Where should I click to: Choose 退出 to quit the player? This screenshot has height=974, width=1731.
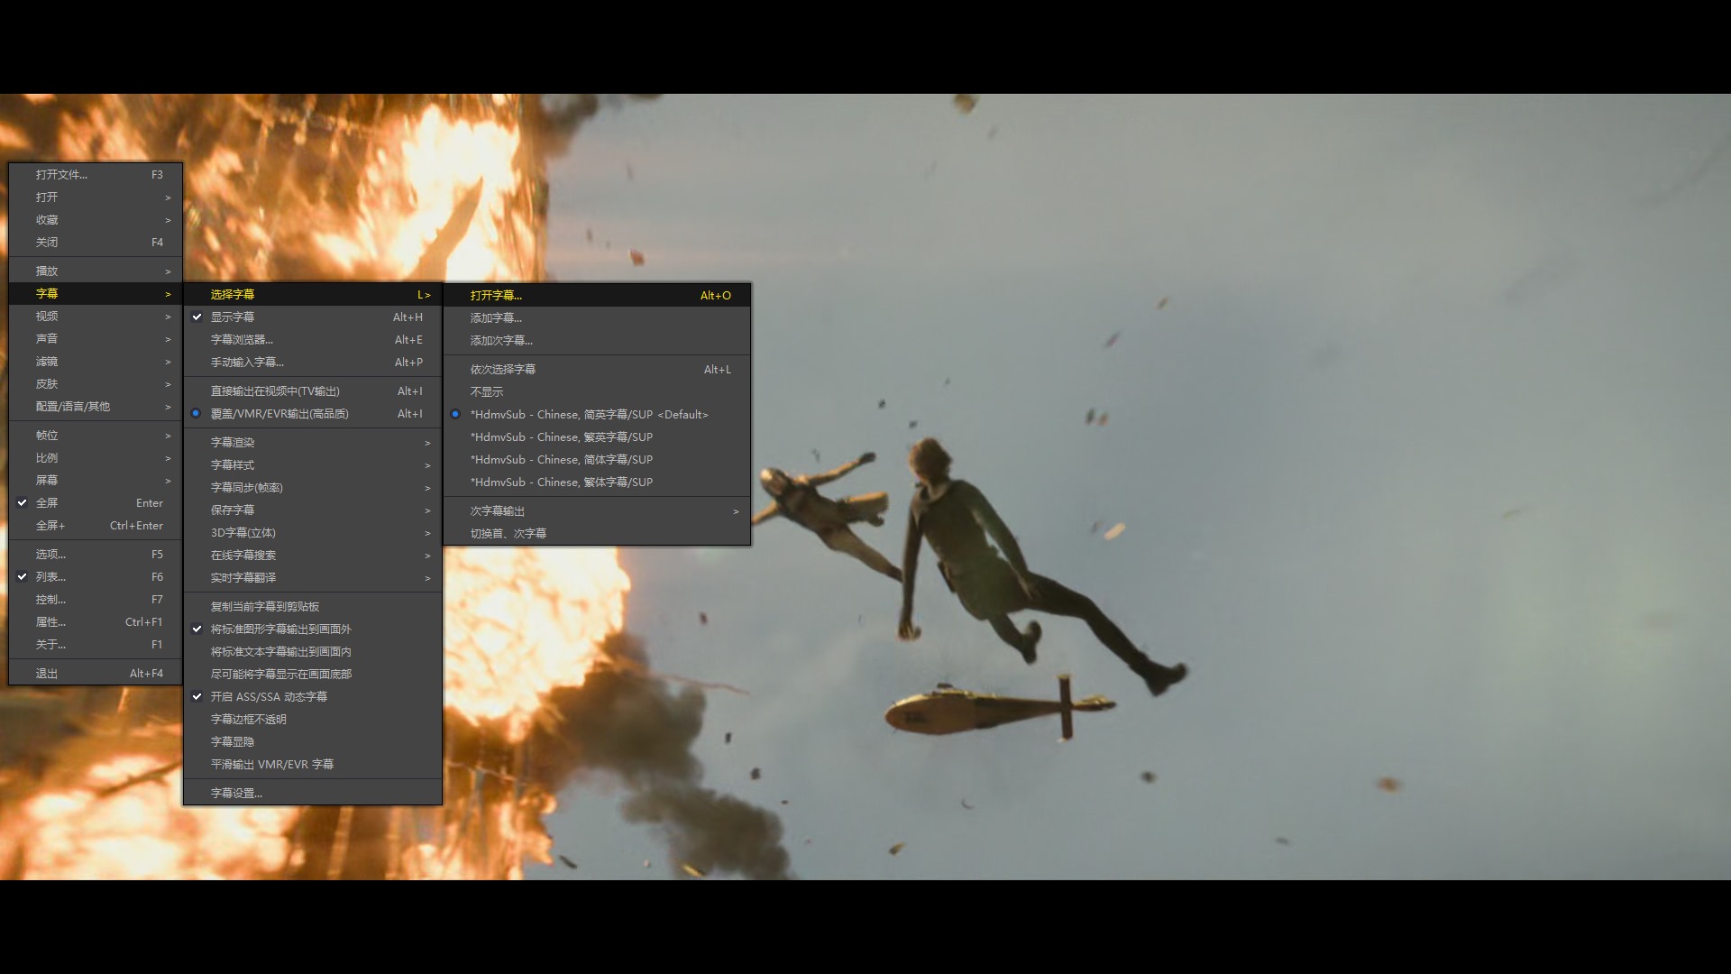pyautogui.click(x=47, y=674)
